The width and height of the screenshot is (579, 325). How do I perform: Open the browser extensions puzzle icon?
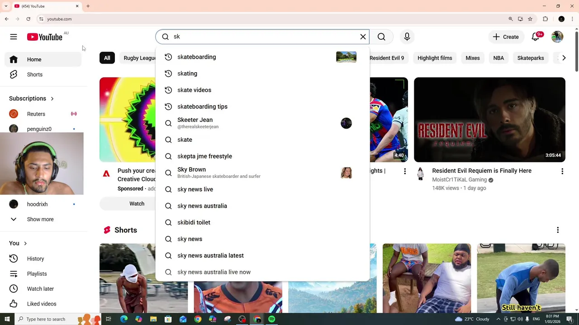pos(545,19)
